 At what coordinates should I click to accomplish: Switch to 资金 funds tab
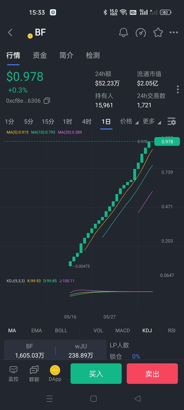pyautogui.click(x=40, y=55)
